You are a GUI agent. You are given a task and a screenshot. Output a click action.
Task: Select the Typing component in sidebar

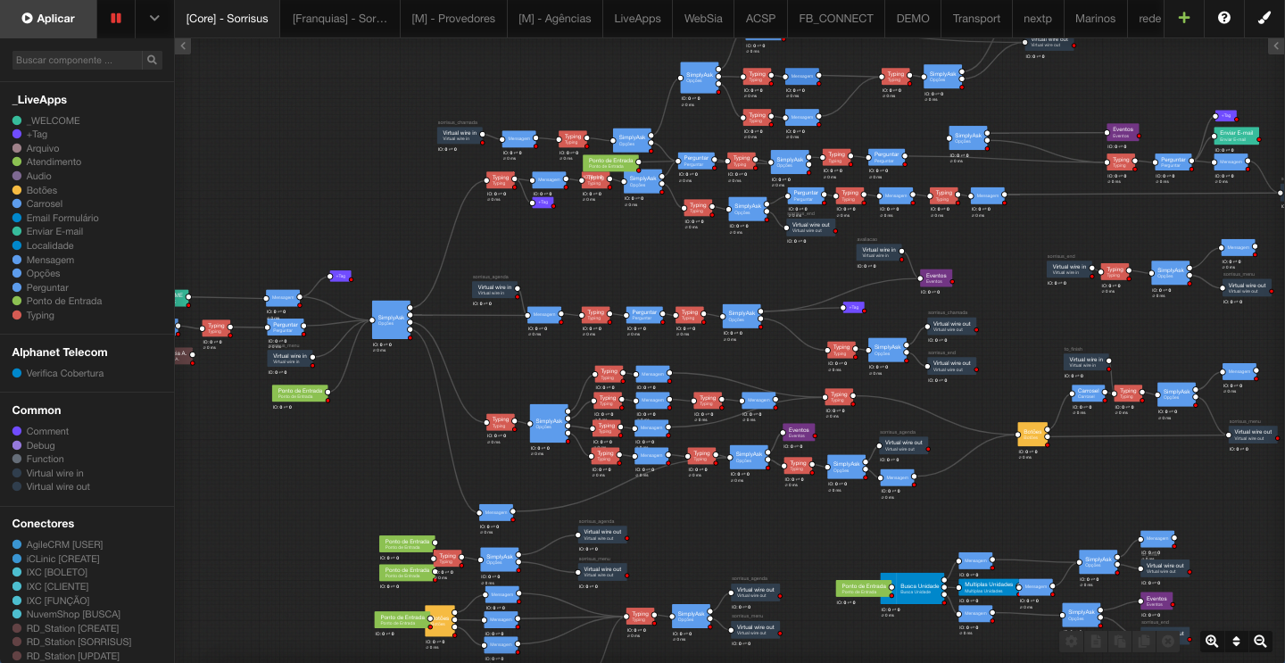click(33, 315)
